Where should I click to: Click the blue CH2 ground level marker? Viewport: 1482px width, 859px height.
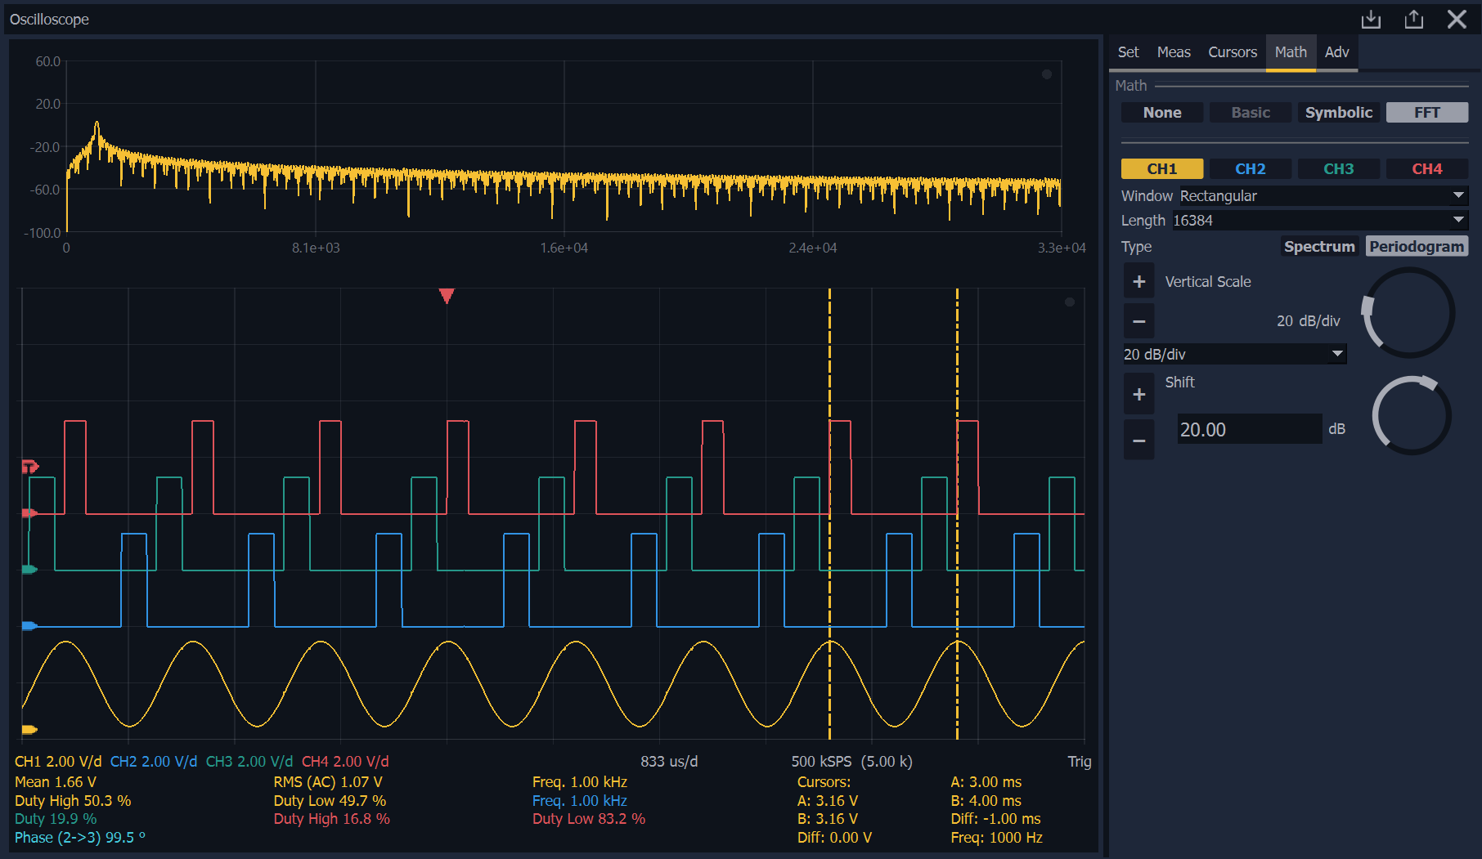[x=29, y=626]
